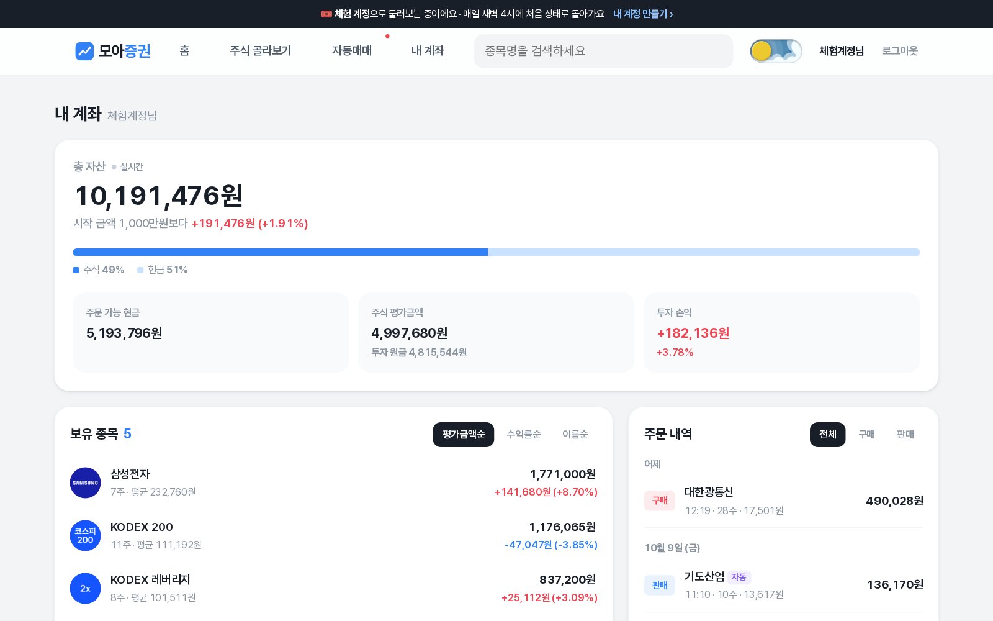993x621 pixels.
Task: Go to 자동매매 page
Action: click(352, 51)
